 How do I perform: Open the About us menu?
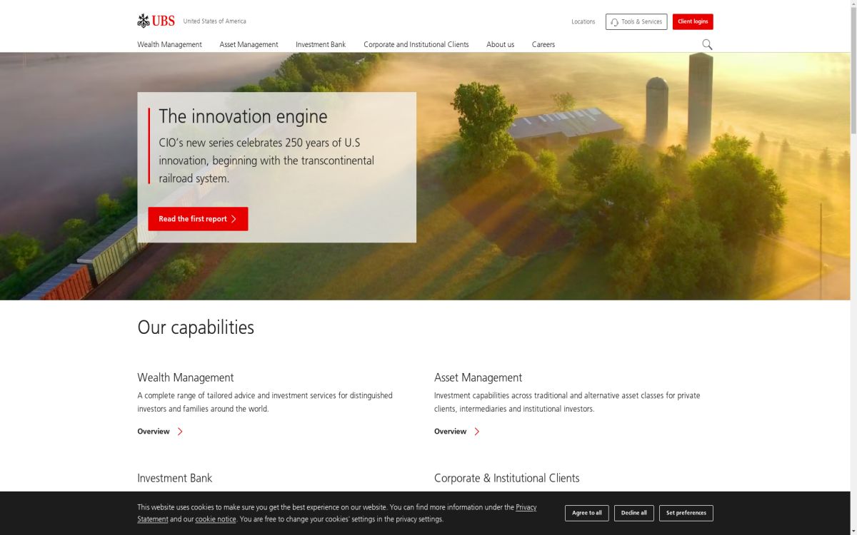click(x=500, y=44)
